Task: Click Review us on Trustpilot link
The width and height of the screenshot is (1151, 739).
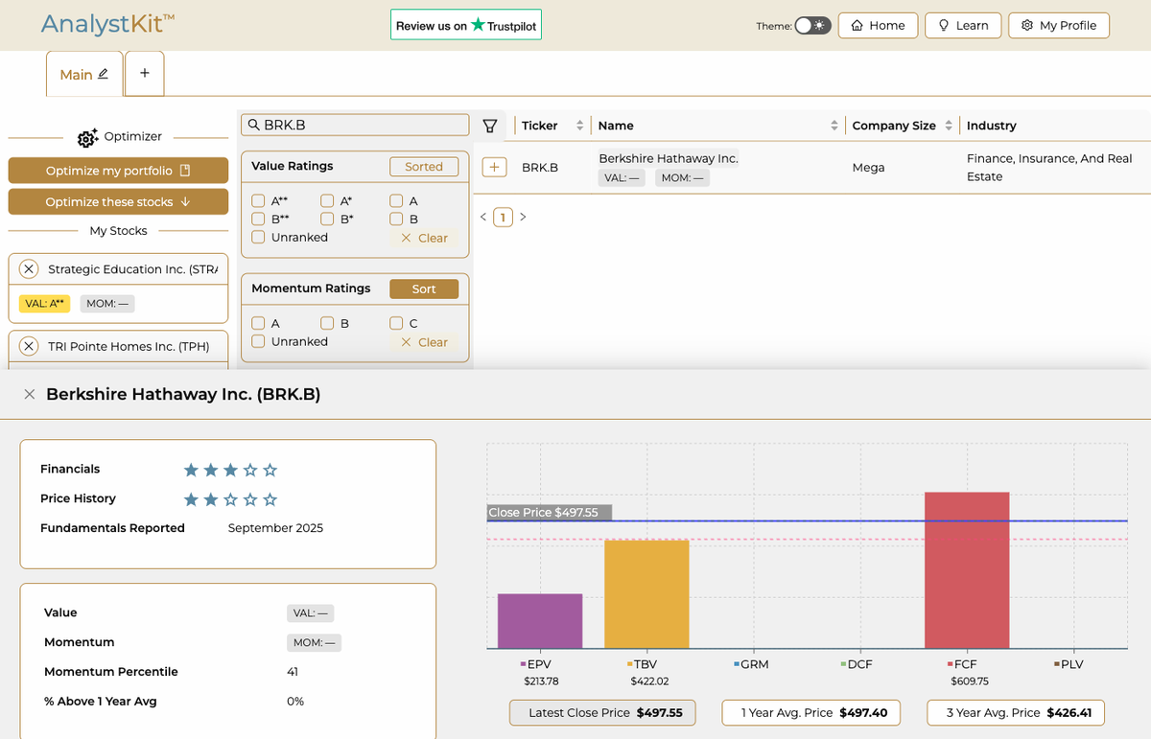Action: click(x=466, y=26)
